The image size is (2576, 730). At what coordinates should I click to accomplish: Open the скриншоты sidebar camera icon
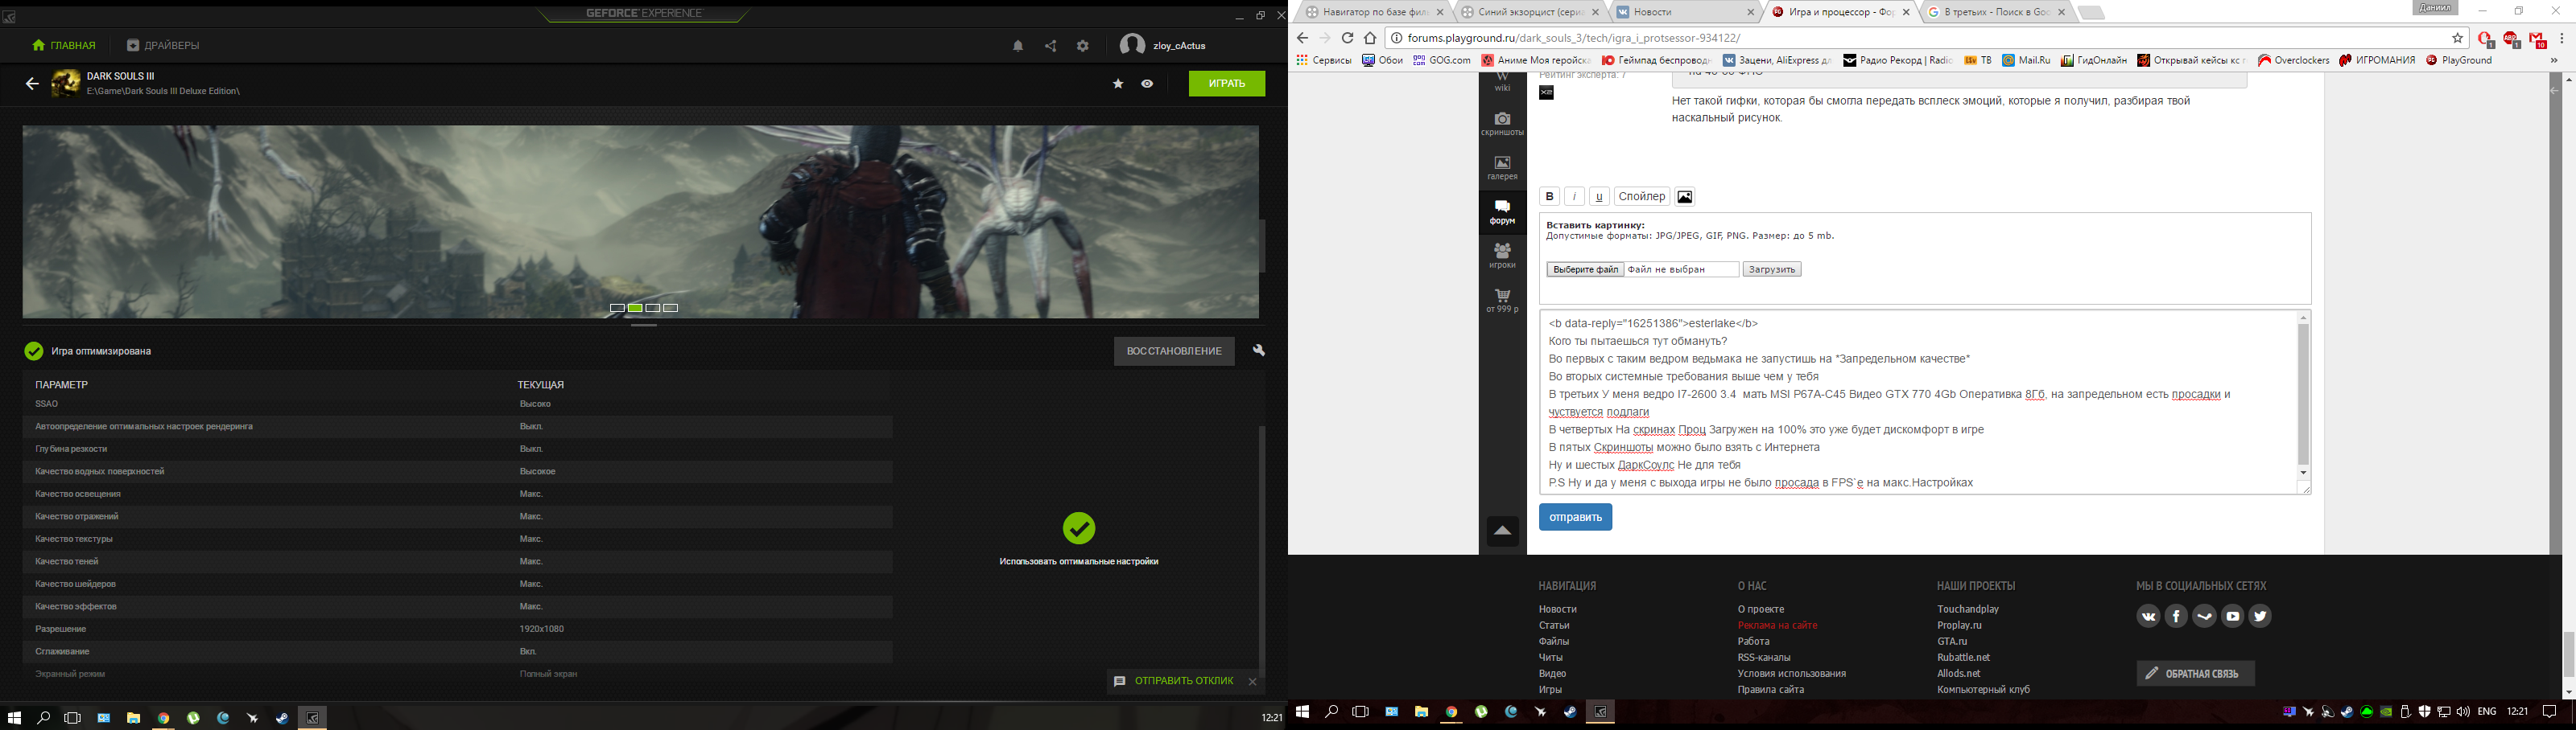click(x=1502, y=124)
